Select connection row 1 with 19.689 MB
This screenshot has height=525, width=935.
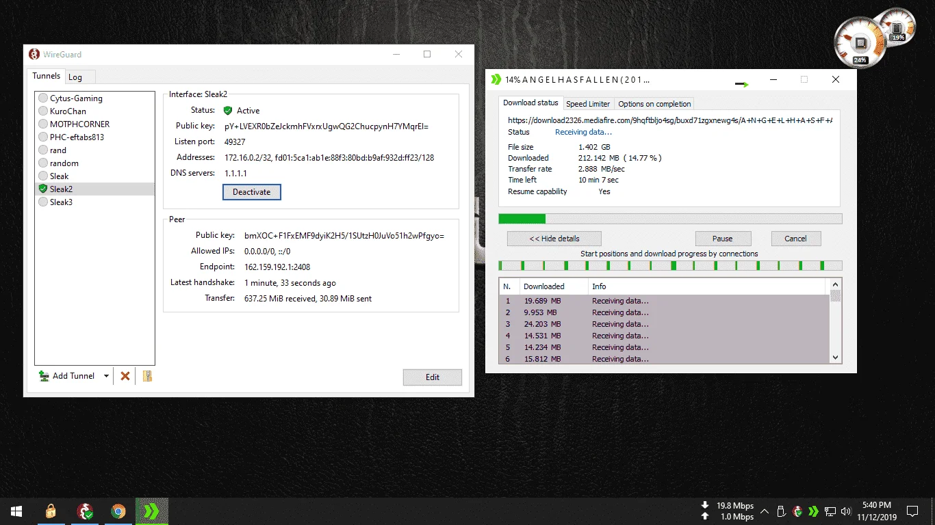664,301
